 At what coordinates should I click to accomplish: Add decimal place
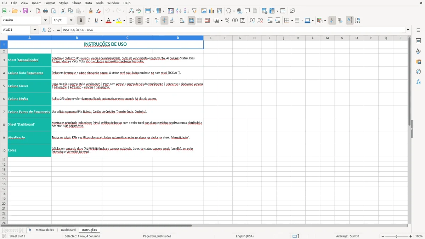pos(252,21)
